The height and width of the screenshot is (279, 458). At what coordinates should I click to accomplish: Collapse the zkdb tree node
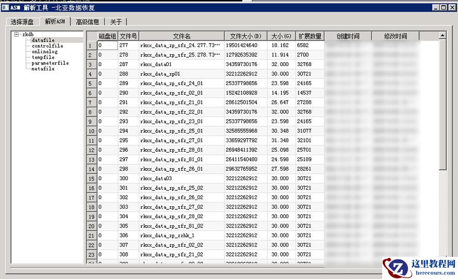[17, 34]
